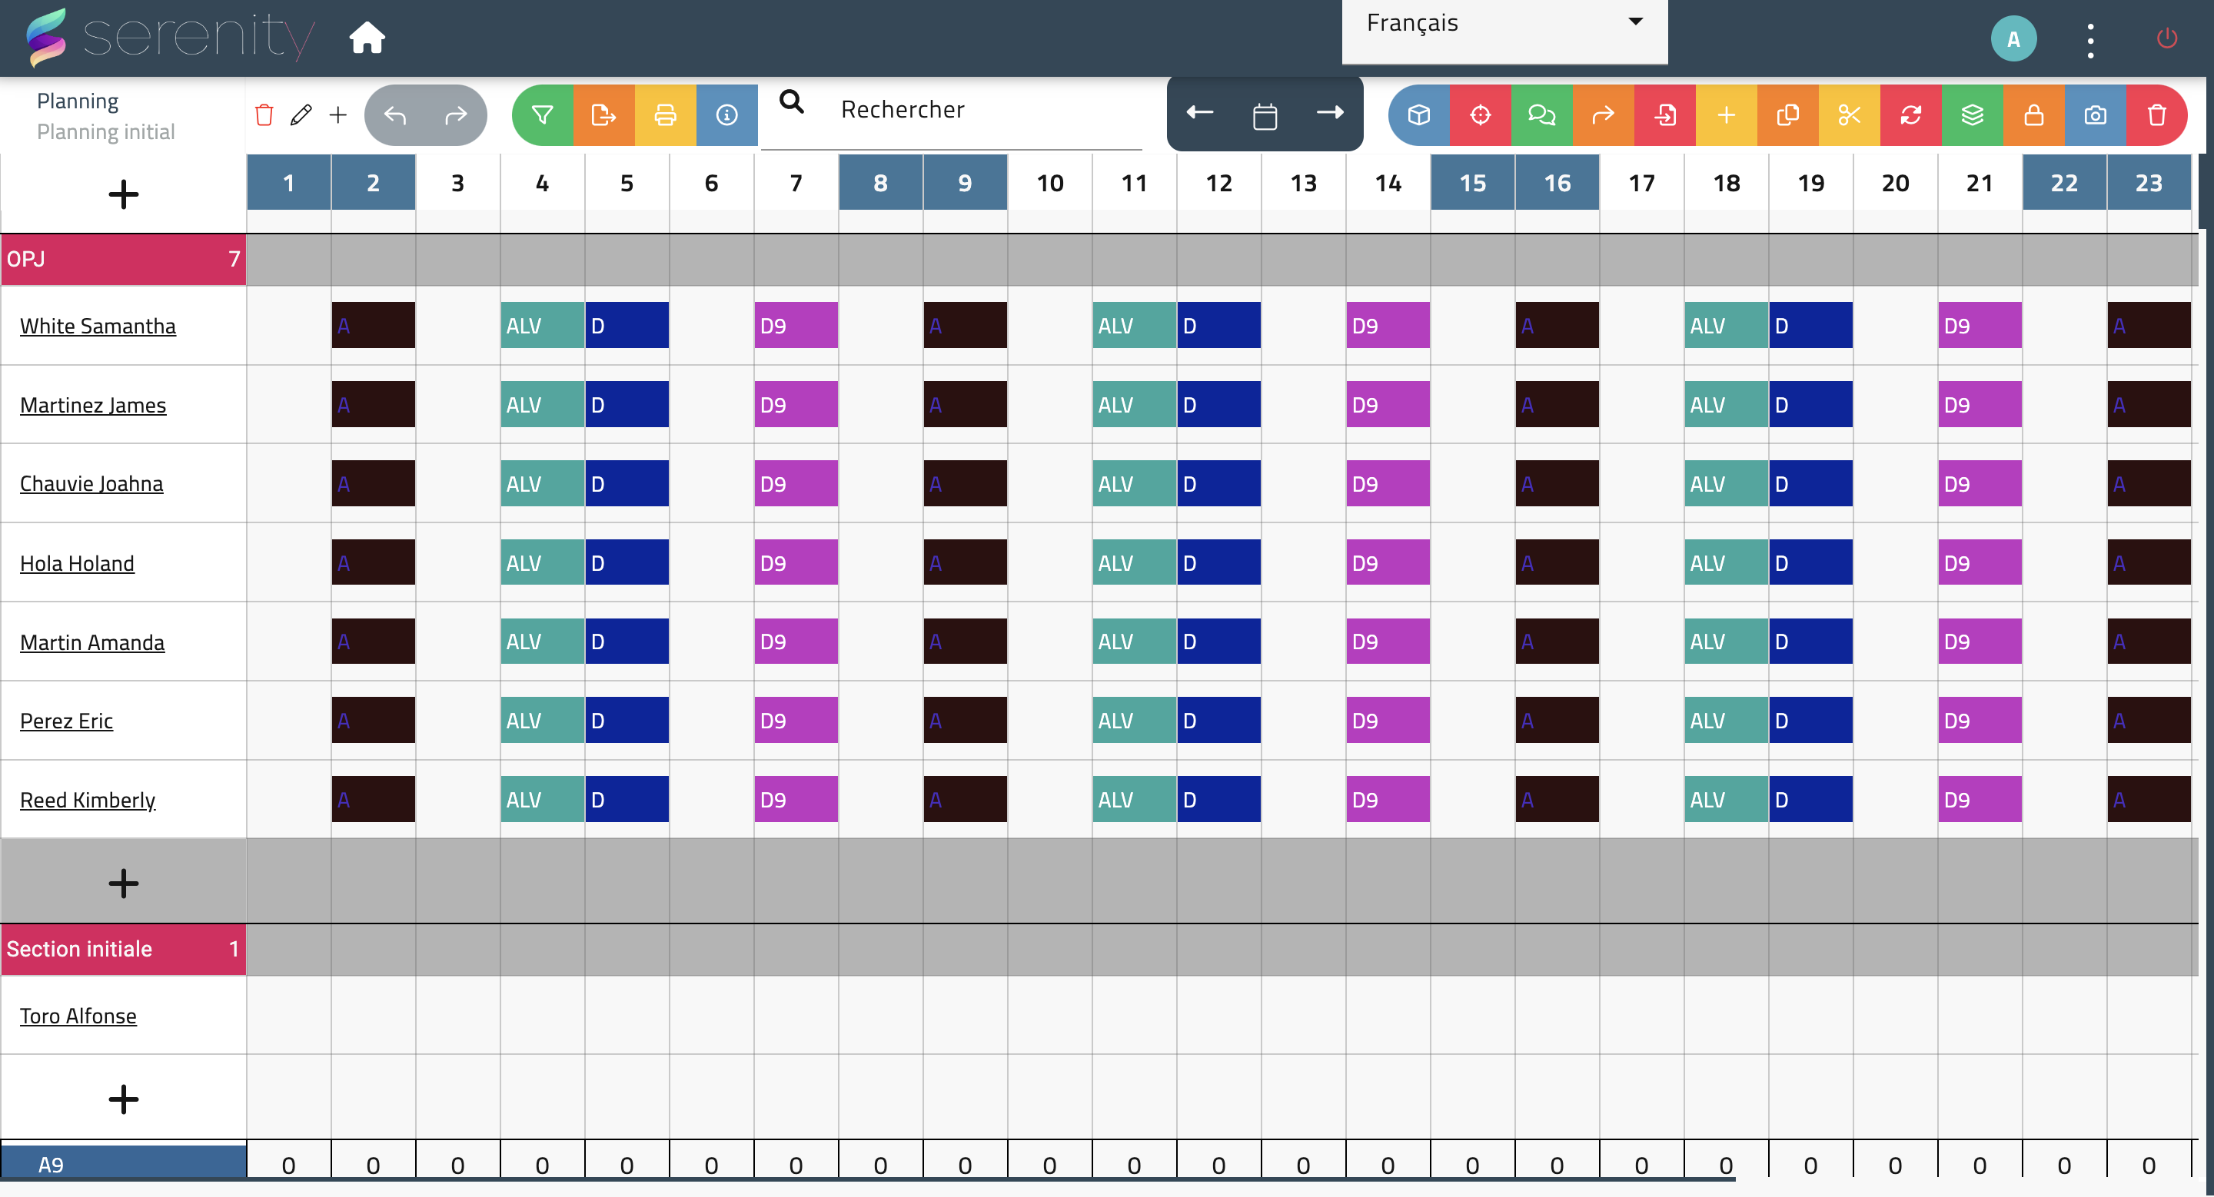Click the green filter funnel icon

(542, 115)
